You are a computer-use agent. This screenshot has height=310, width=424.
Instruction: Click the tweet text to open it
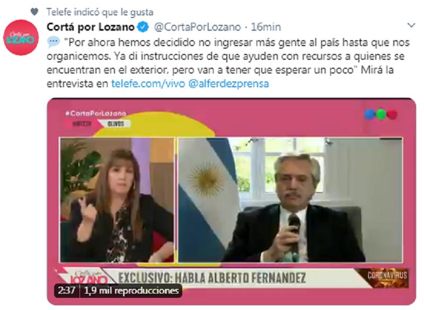(228, 63)
